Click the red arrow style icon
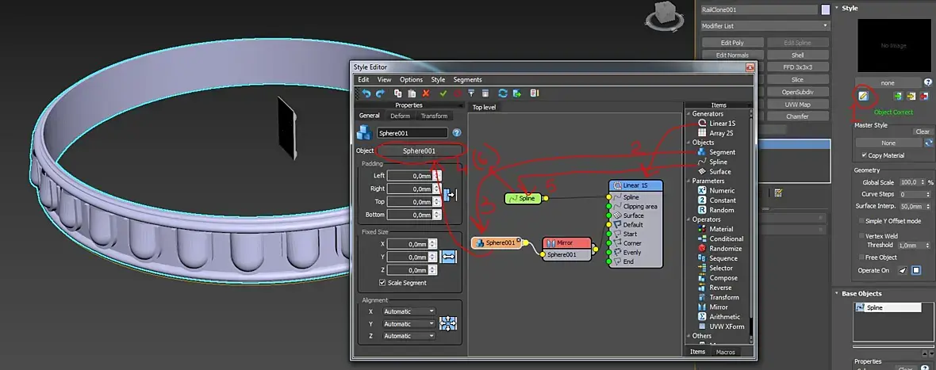Image resolution: width=936 pixels, height=370 pixels. 925,96
